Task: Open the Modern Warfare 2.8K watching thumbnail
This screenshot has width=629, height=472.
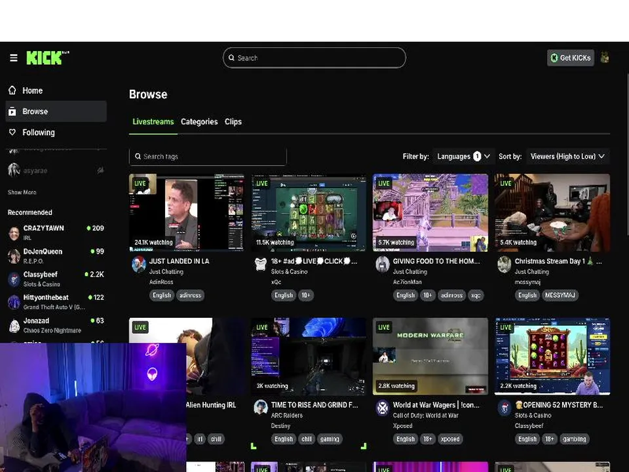Action: pos(430,357)
